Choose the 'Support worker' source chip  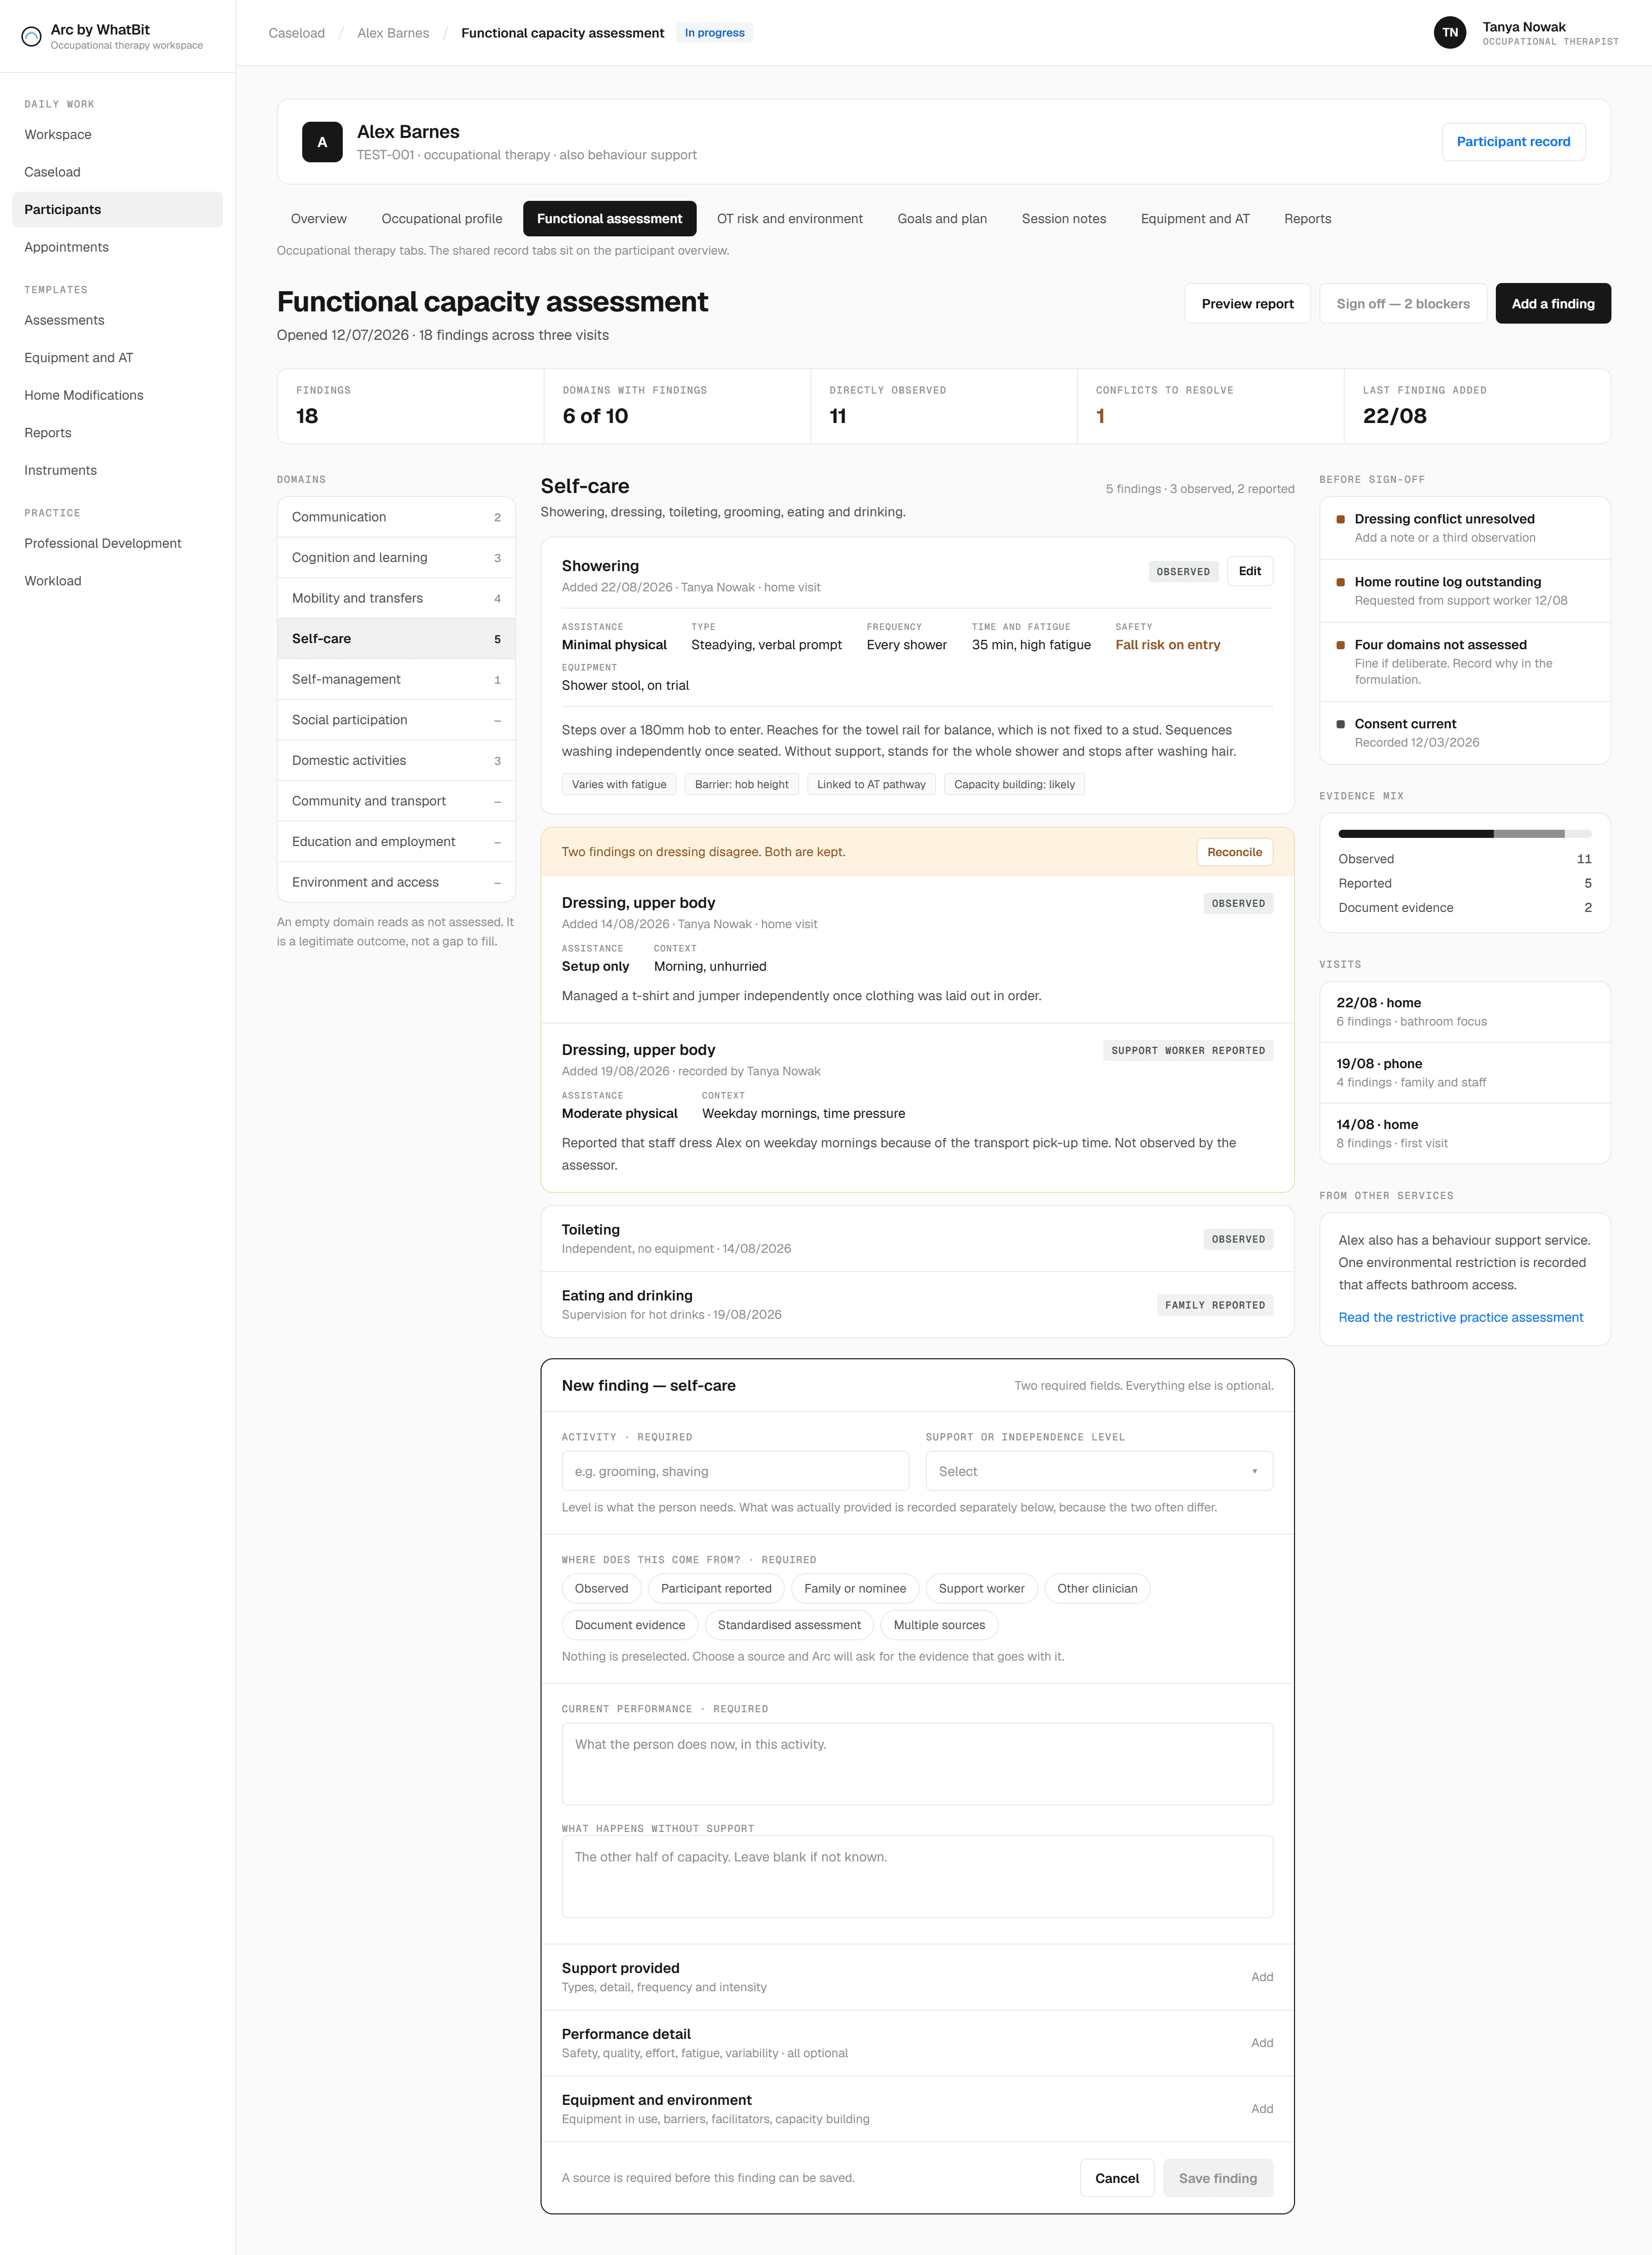click(981, 1588)
